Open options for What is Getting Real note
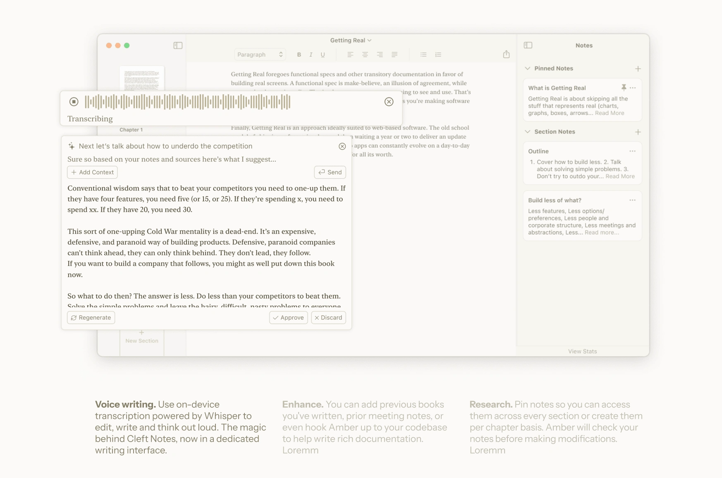Image resolution: width=722 pixels, height=478 pixels. coord(633,88)
